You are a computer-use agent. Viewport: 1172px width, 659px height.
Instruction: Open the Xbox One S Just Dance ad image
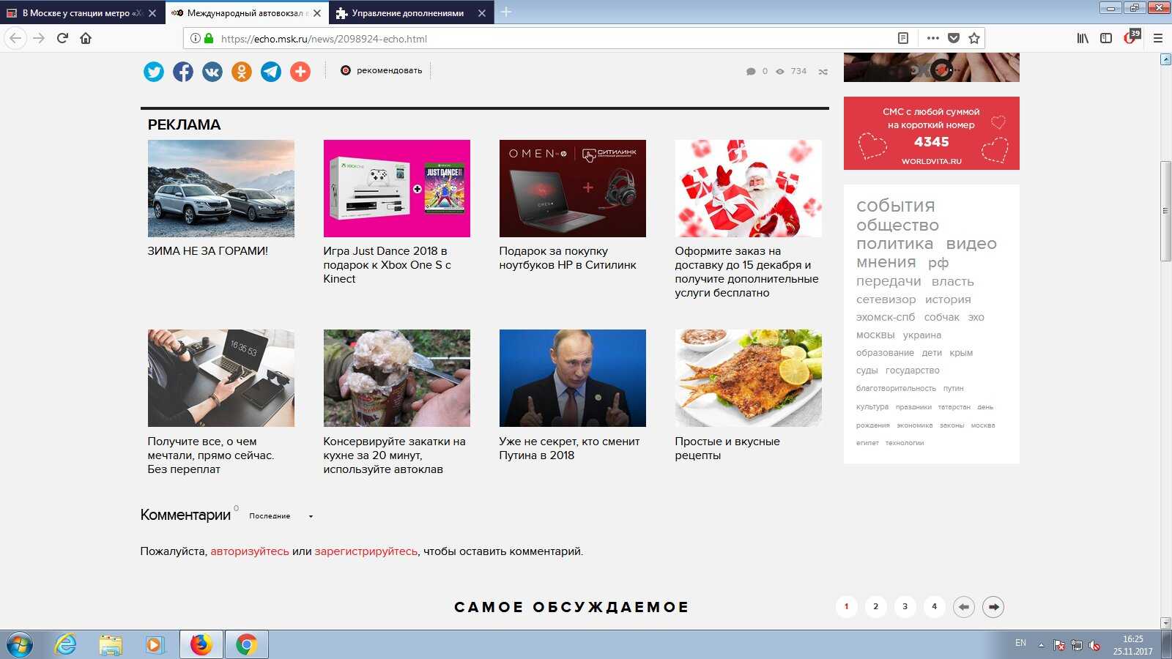(x=397, y=188)
